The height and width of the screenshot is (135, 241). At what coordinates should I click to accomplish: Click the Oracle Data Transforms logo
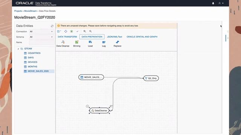(36, 3)
